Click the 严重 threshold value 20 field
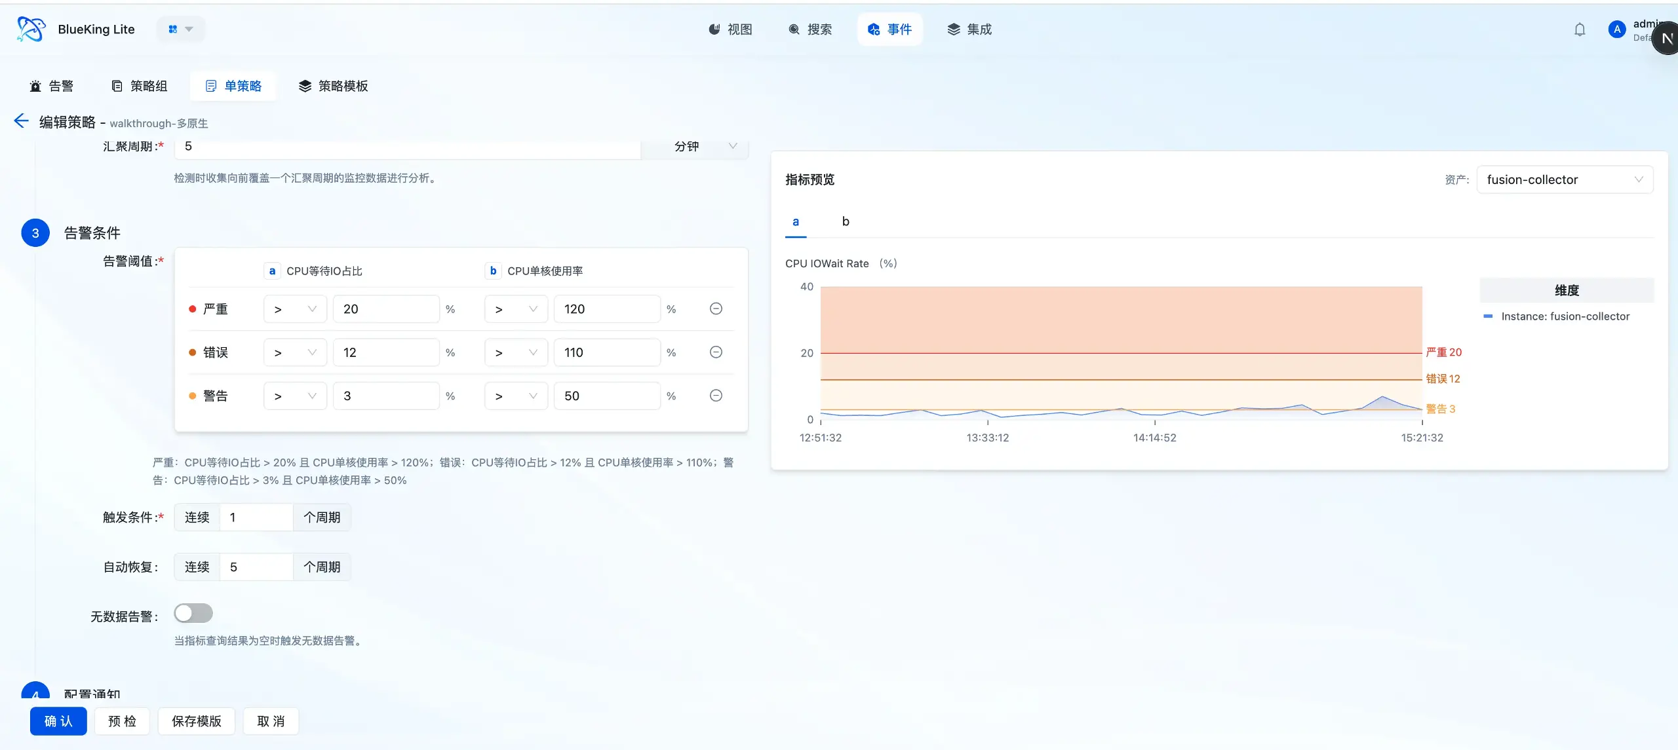This screenshot has height=750, width=1678. [x=386, y=309]
